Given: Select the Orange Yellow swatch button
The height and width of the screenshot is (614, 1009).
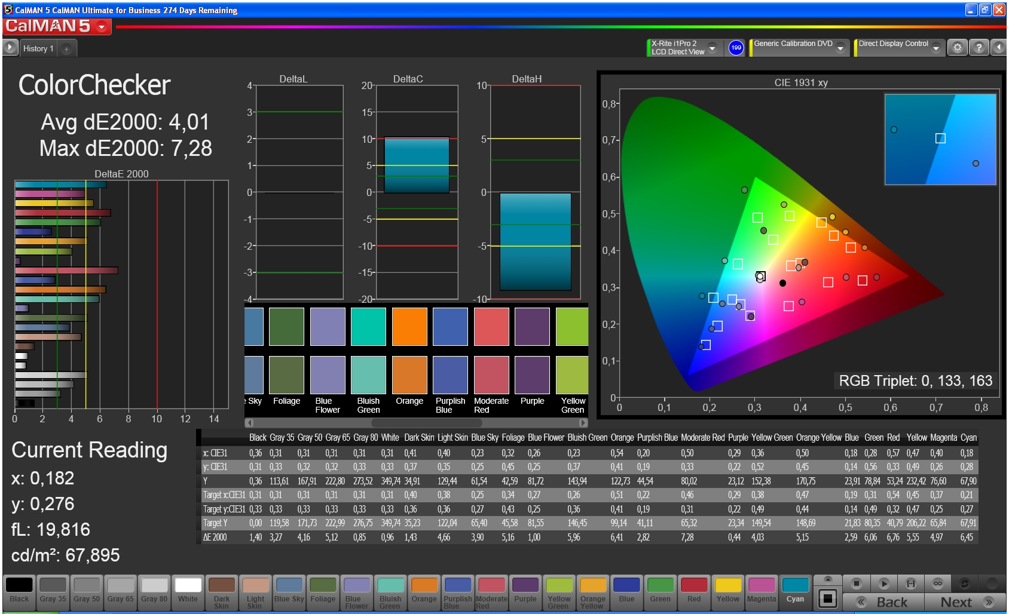Looking at the screenshot, I should (593, 592).
